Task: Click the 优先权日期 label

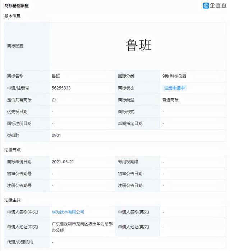Action: [17, 111]
